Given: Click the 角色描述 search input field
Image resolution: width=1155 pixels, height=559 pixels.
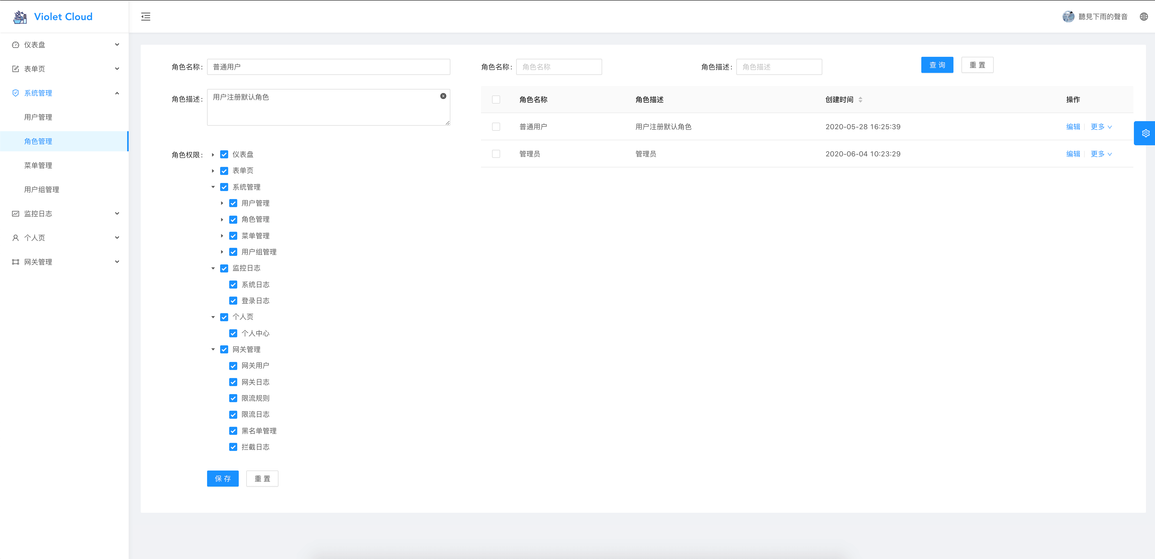Looking at the screenshot, I should tap(779, 67).
